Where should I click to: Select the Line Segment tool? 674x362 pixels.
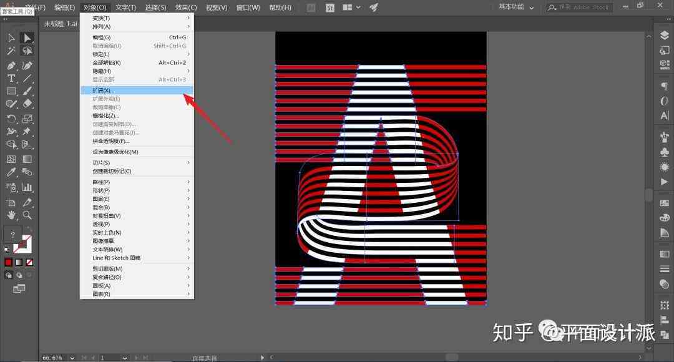(27, 78)
